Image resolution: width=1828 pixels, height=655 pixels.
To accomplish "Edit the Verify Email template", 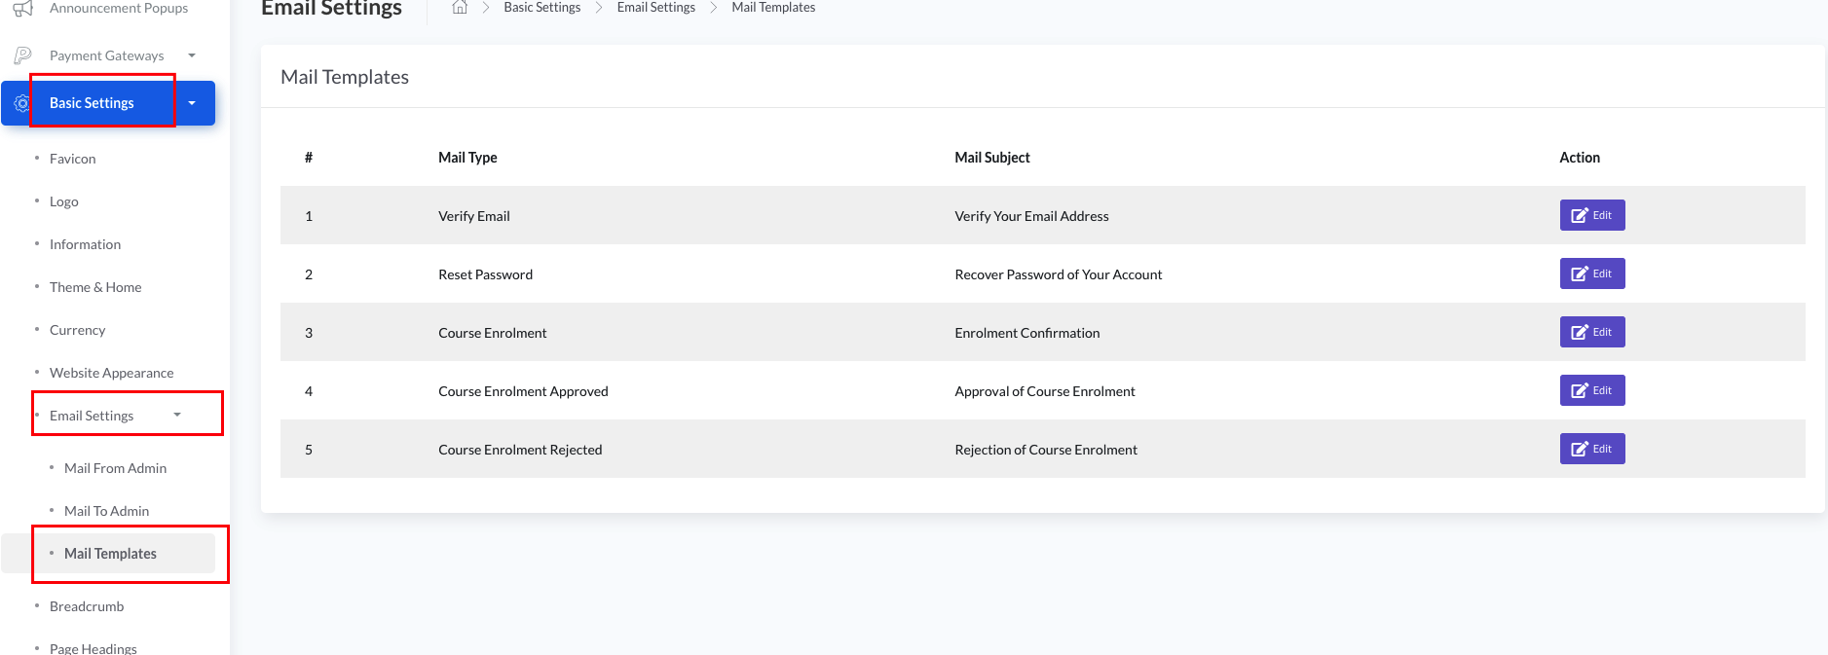I will click(x=1591, y=215).
